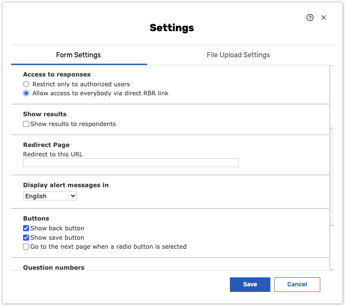Switch to the File Upload Settings tab
This screenshot has height=306, width=345.
click(238, 55)
